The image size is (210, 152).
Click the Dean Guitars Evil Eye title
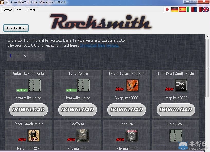point(127,74)
